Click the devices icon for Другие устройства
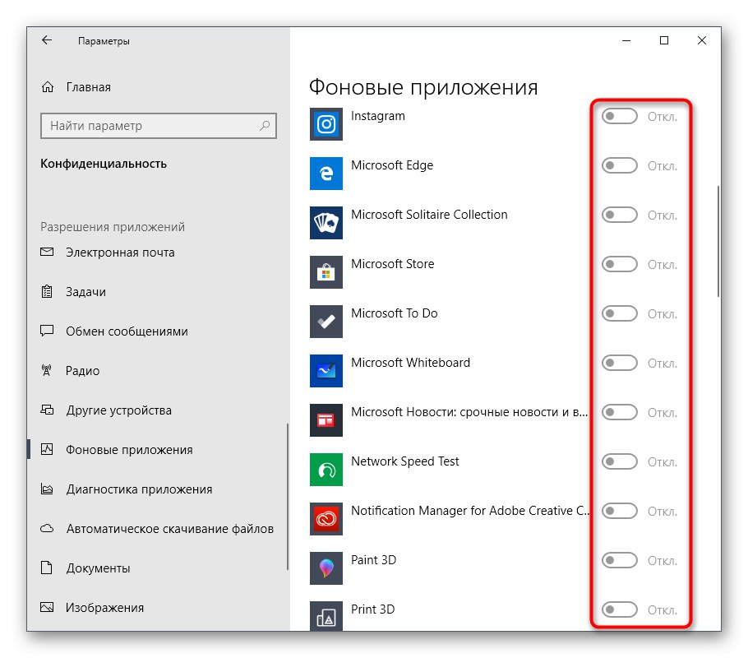 47,410
